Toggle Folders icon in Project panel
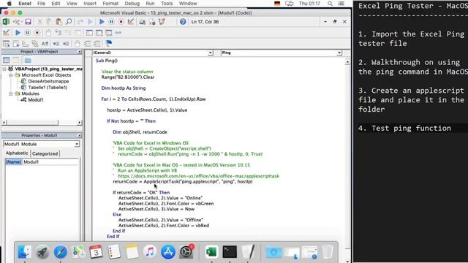Screen dimensions: 468x263 [x=28, y=60]
